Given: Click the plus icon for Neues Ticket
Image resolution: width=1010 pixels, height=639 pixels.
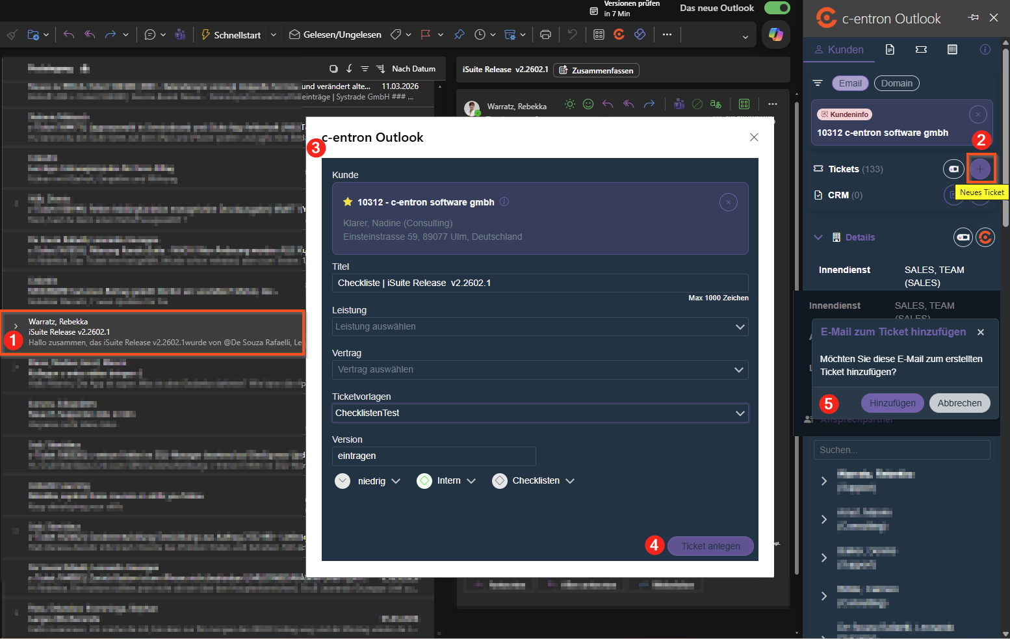Looking at the screenshot, I should click(980, 169).
